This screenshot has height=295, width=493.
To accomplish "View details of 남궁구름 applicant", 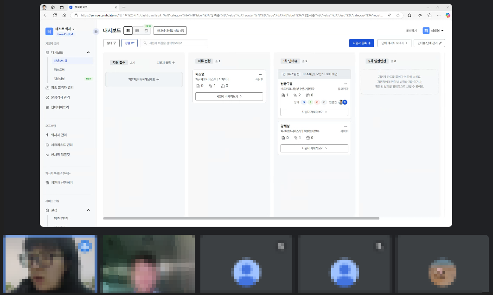I will coord(314,112).
